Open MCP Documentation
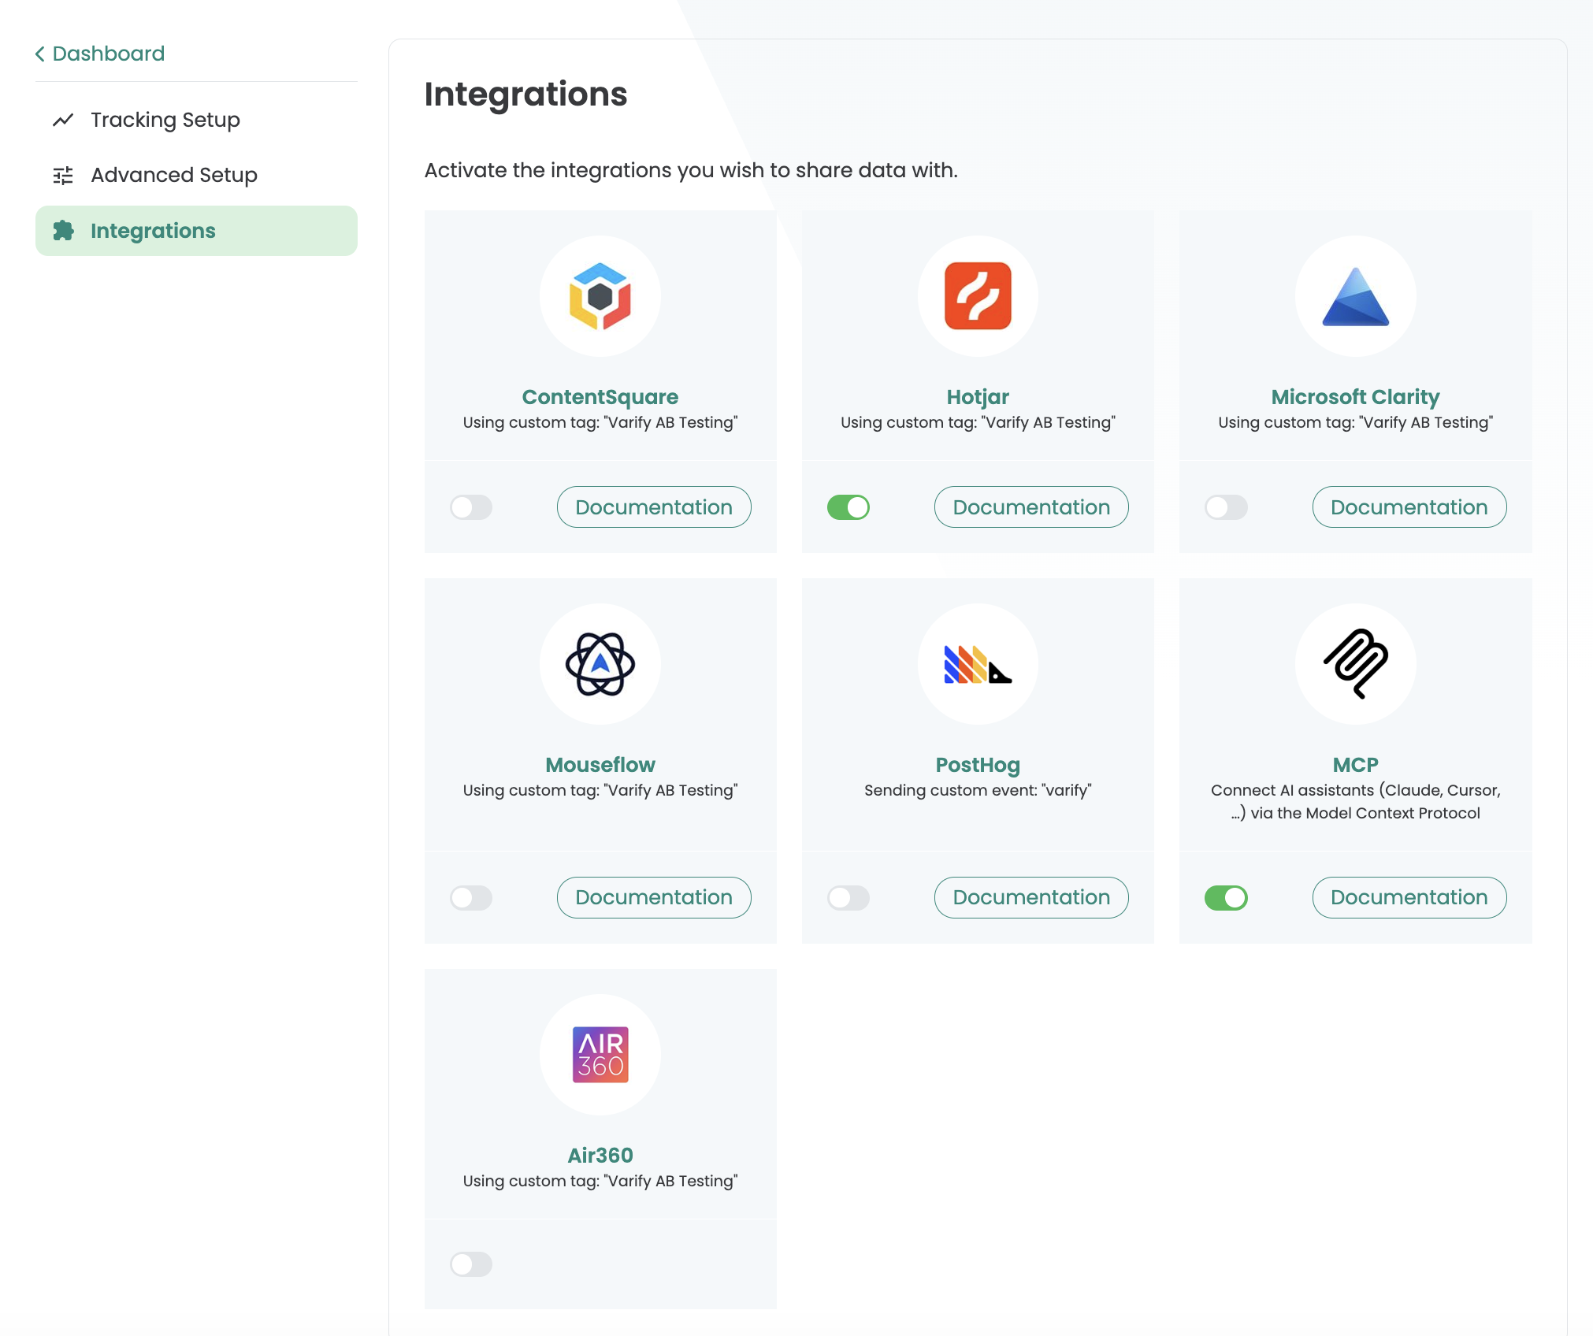Screen dimensions: 1593x1336 (1409, 897)
